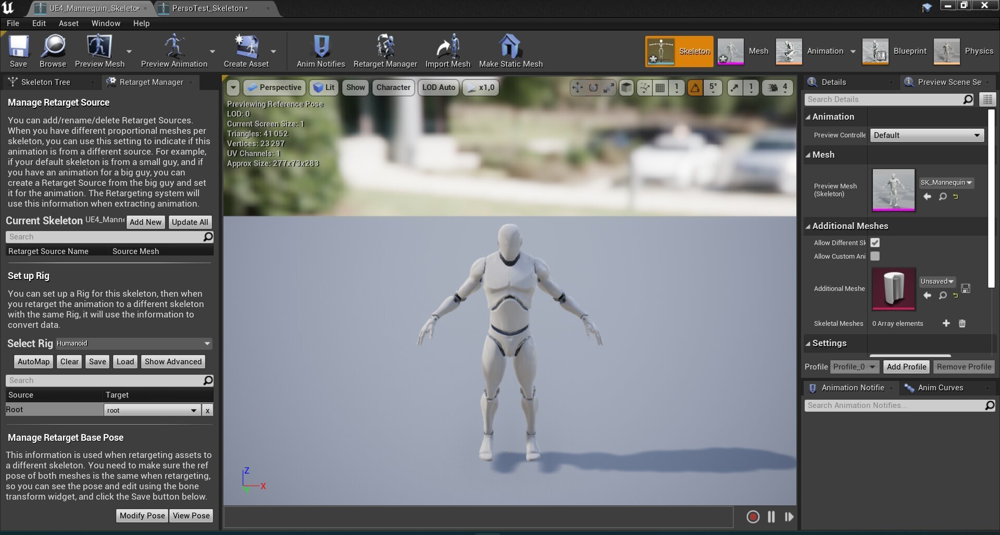Open the Root target bone dropdown
The width and height of the screenshot is (1000, 535).
click(152, 410)
